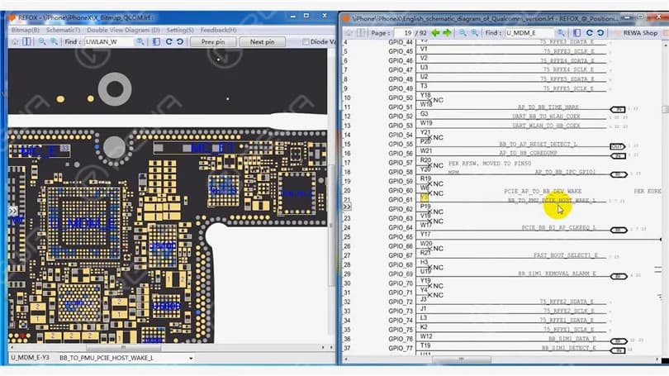Rotate bitmap counterclockwise in left toolbar
Viewport: 669px width, 376px height.
180,42
